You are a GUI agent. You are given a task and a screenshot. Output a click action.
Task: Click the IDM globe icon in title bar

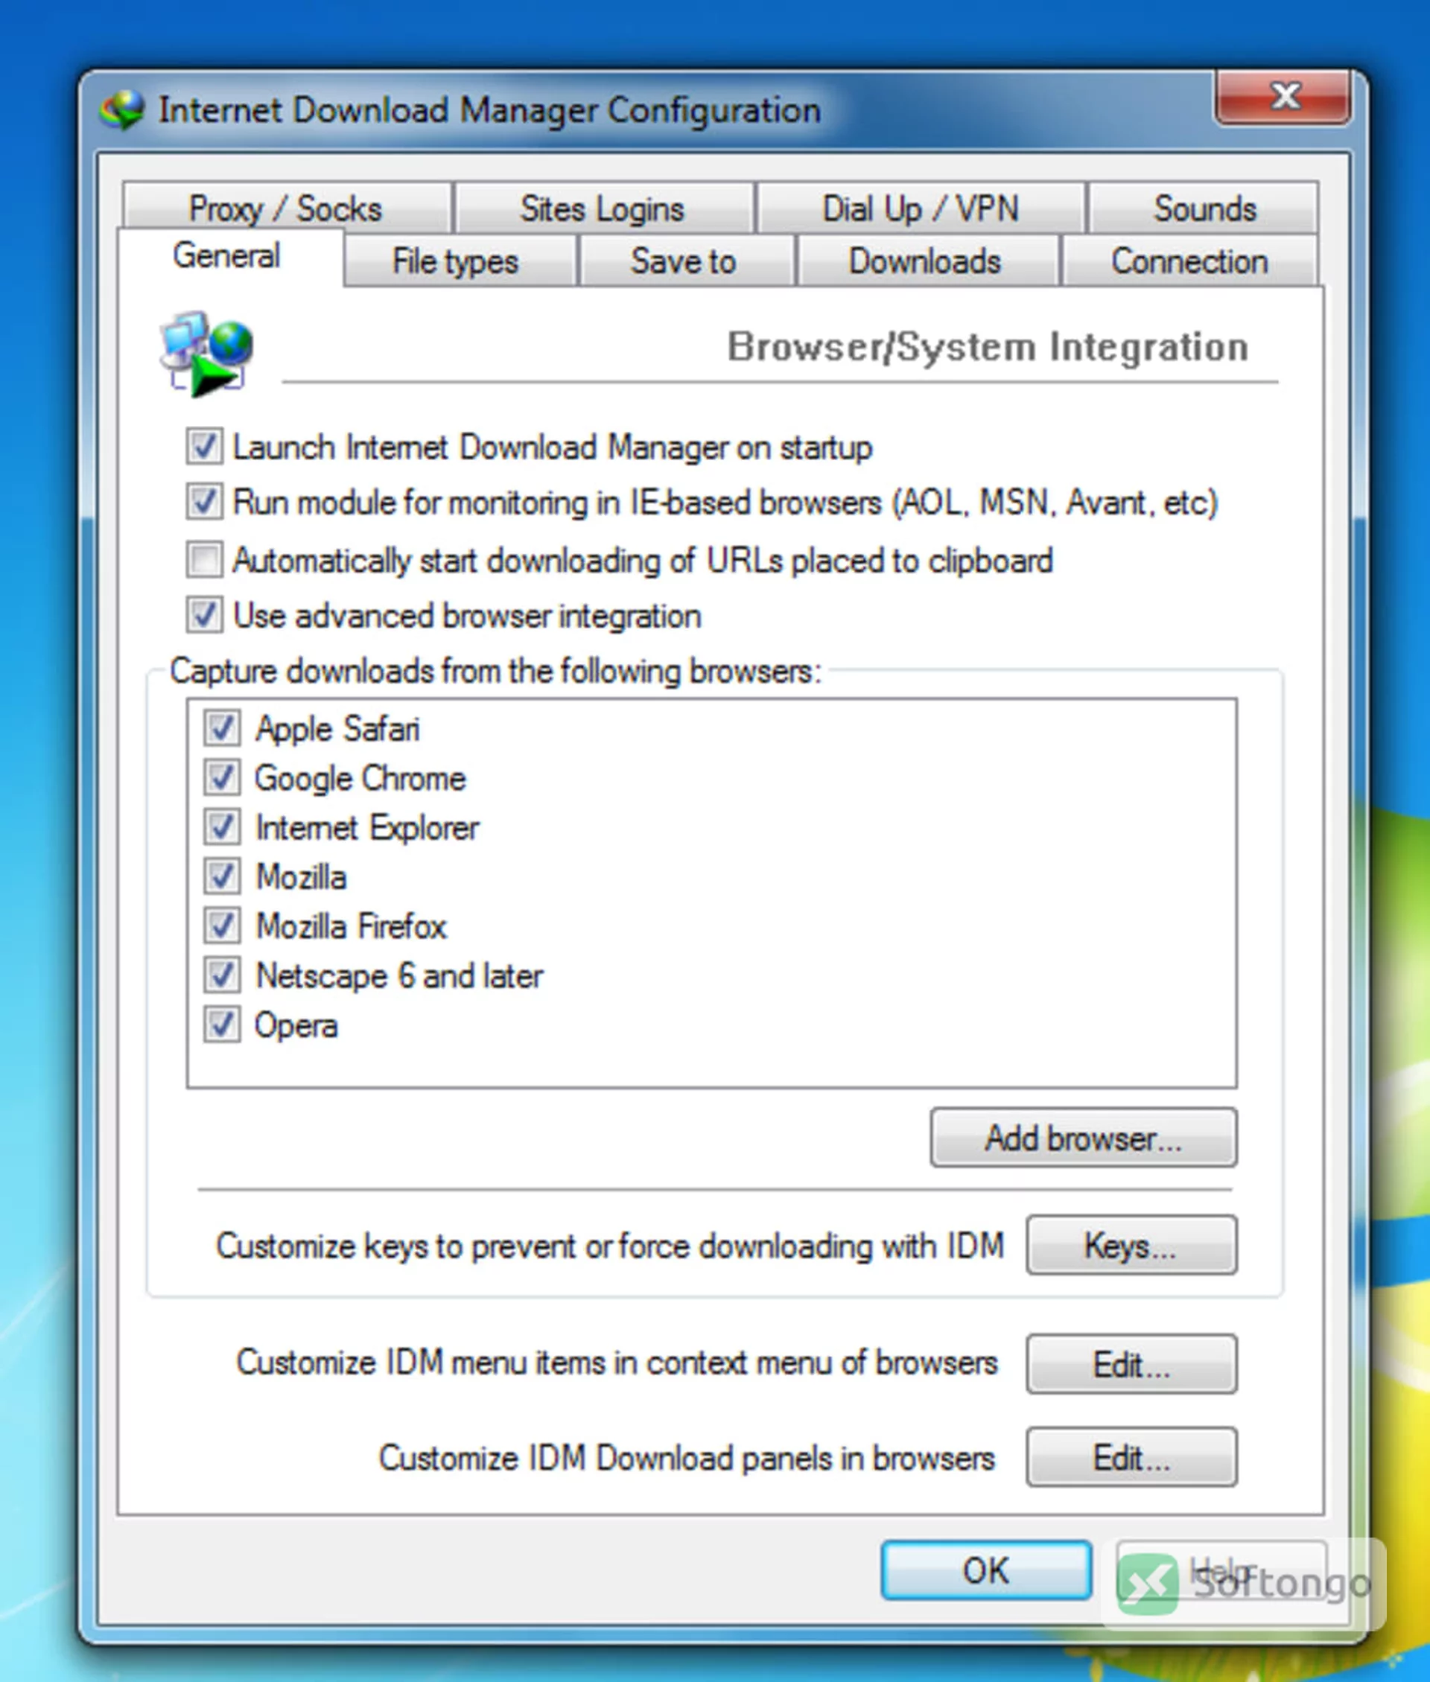[x=122, y=109]
